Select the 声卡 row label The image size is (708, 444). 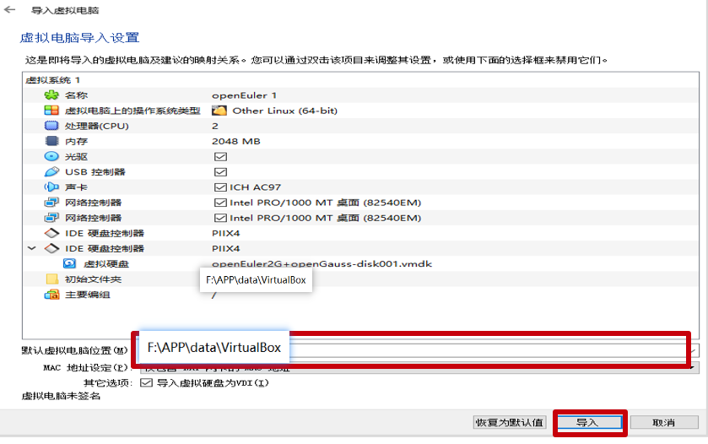[x=76, y=187]
